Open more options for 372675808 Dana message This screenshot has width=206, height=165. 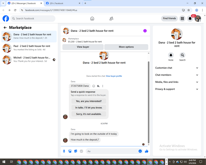(103, 86)
